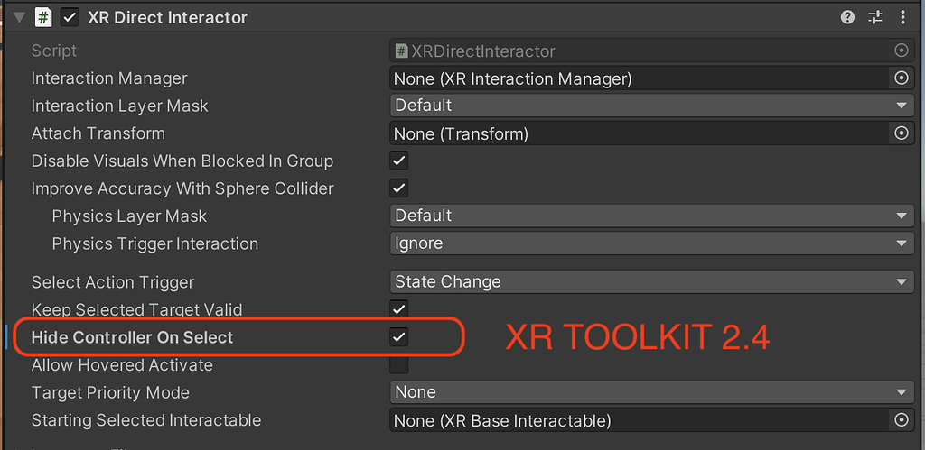This screenshot has width=925, height=450.
Task: Collapse the XR Direct Interactor component
Action: tap(19, 17)
